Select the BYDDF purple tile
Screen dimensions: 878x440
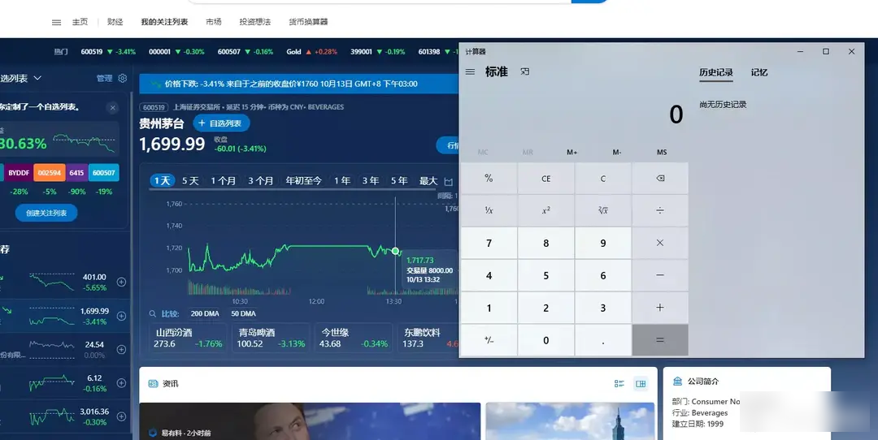(19, 173)
